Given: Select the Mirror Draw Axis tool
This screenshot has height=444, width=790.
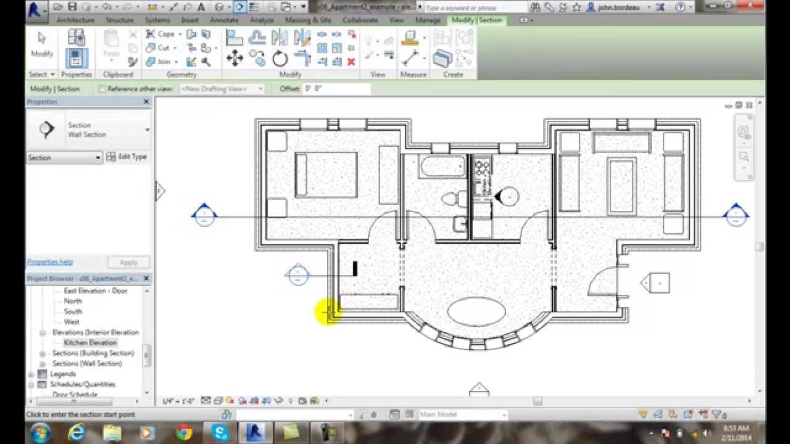Looking at the screenshot, I should pos(302,38).
